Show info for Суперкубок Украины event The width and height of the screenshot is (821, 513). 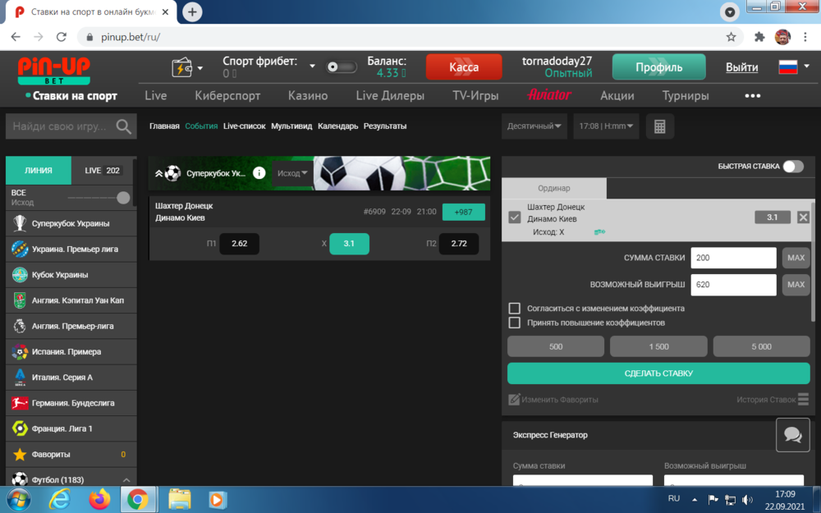click(259, 172)
